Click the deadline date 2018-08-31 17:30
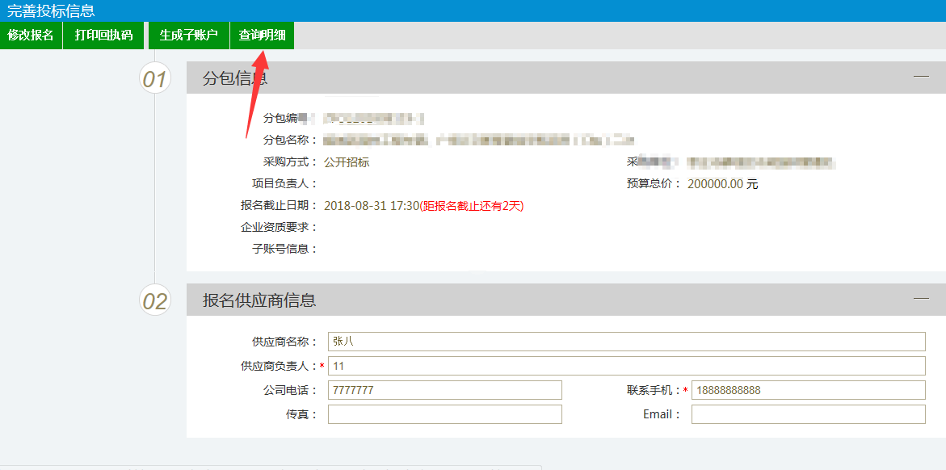This screenshot has height=470, width=946. (x=371, y=206)
